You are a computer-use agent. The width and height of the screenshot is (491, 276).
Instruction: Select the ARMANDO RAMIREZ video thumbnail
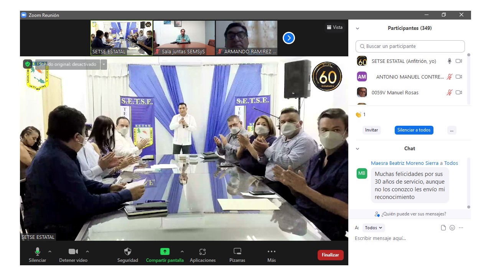pos(247,38)
